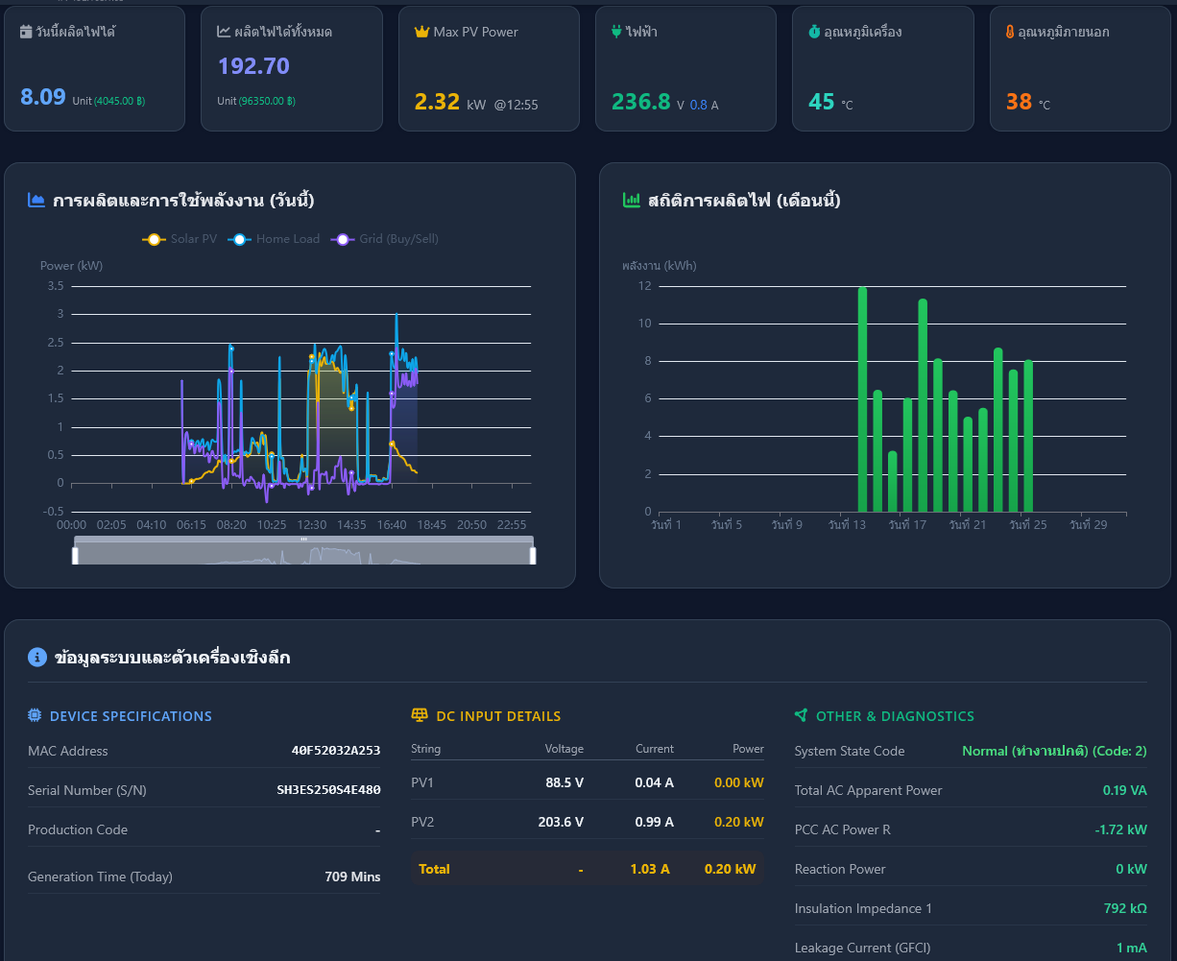The image size is (1177, 961).
Task: Click the calendar icon on today's production card
Action: [26, 32]
